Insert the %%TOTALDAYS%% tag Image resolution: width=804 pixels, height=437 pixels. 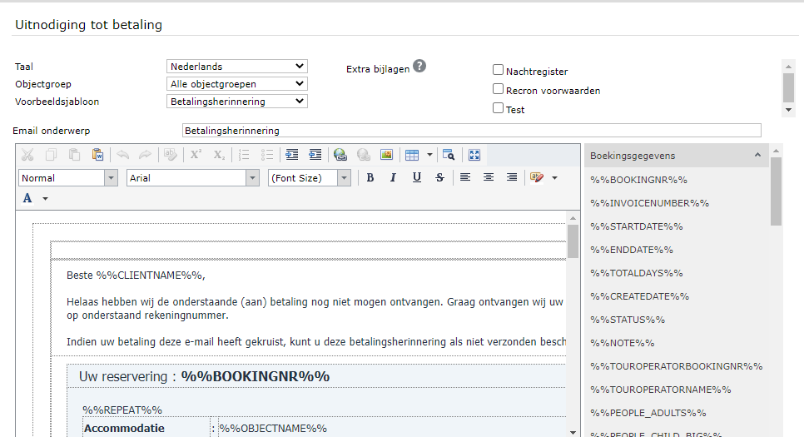point(637,273)
